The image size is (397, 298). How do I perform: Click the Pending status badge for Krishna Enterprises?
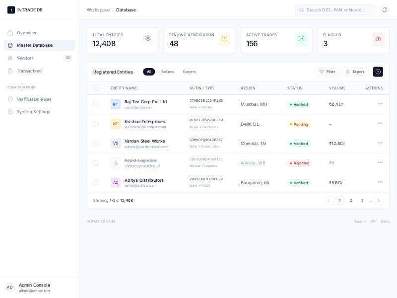point(299,124)
